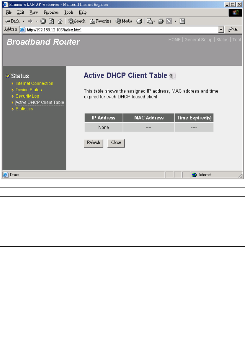Click the Go button
The height and width of the screenshot is (337, 245).
[233, 30]
